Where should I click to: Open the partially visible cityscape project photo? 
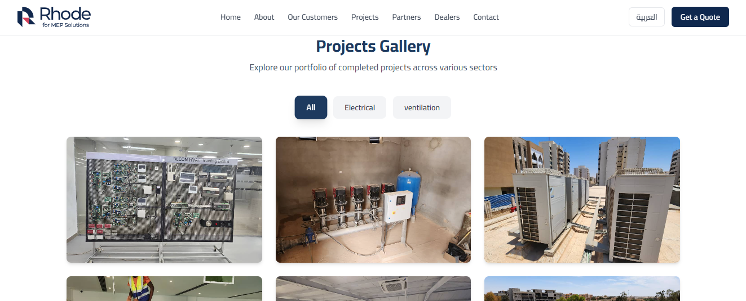[582, 289]
